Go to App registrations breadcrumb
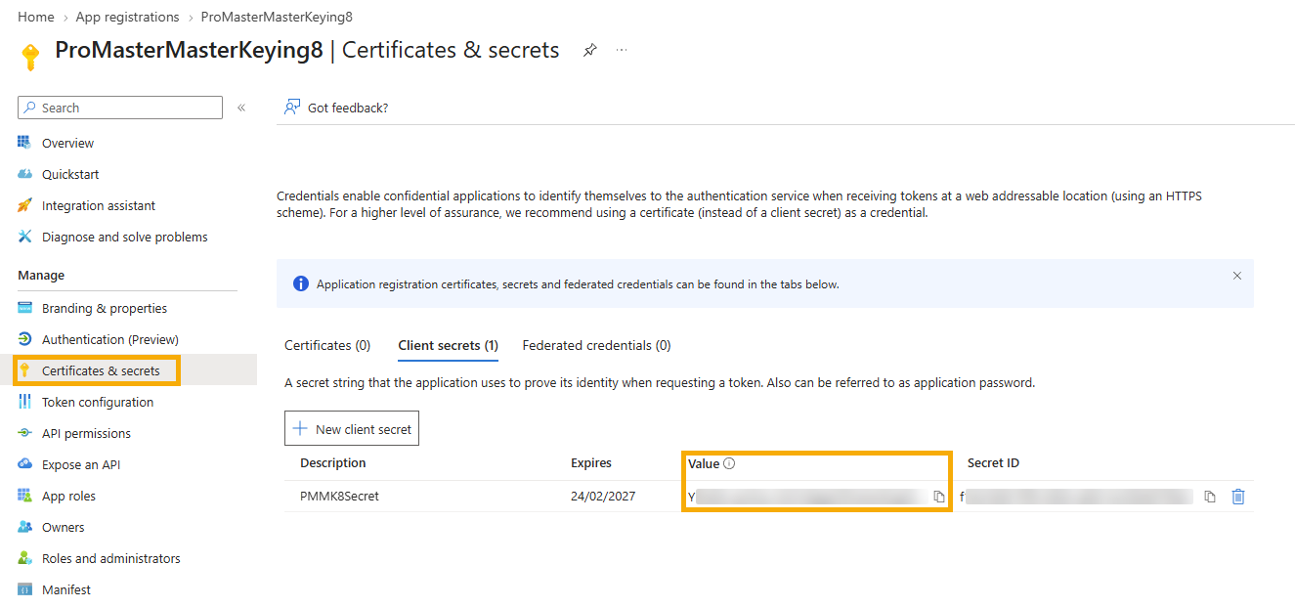 coord(128,17)
